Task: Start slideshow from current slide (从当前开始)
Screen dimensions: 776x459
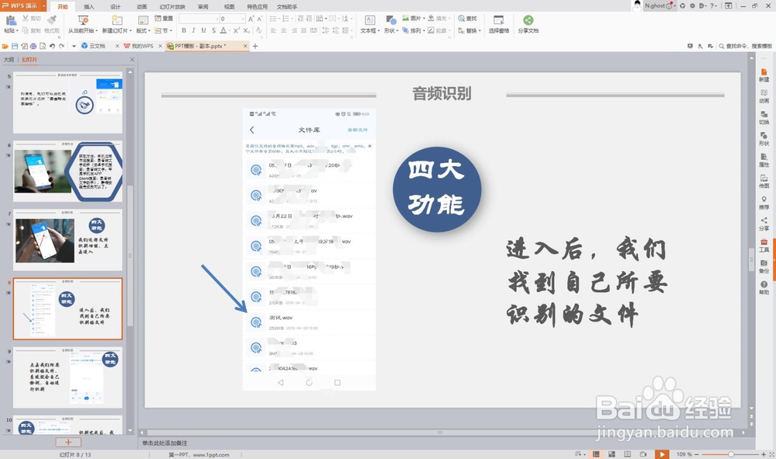Action: 83,24
